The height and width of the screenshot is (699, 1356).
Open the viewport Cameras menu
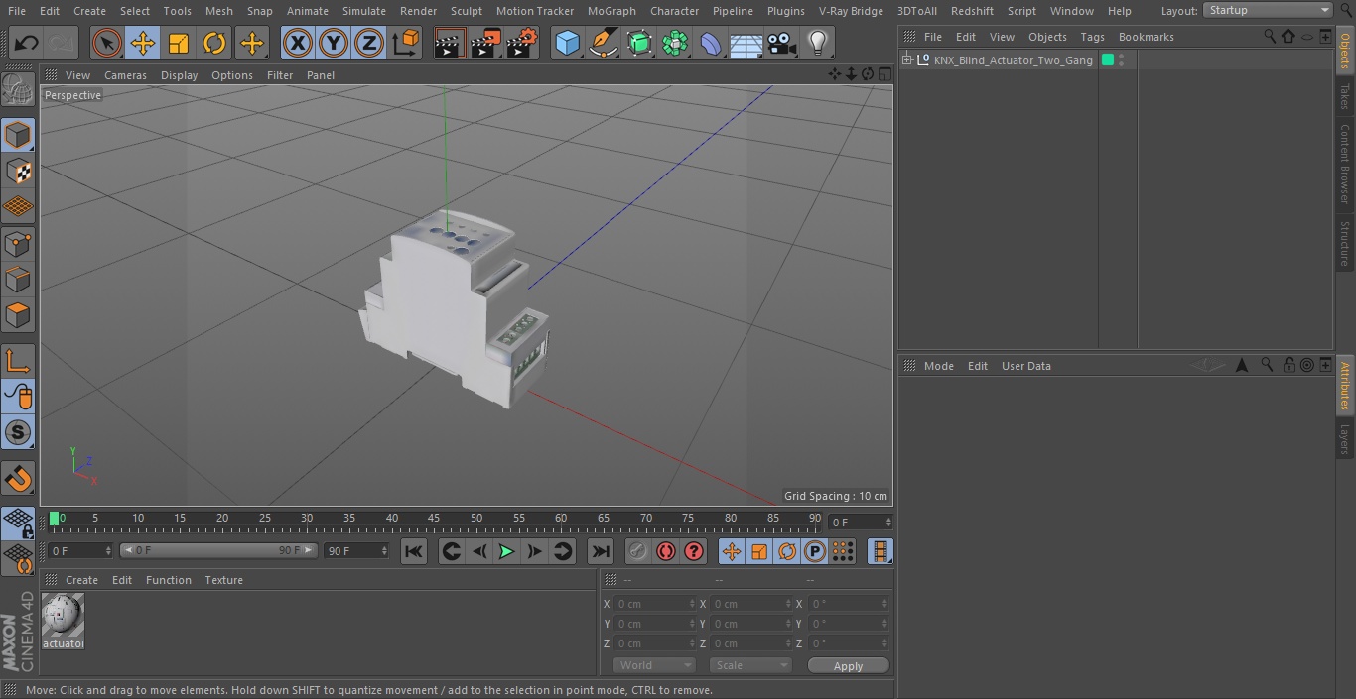(x=125, y=75)
